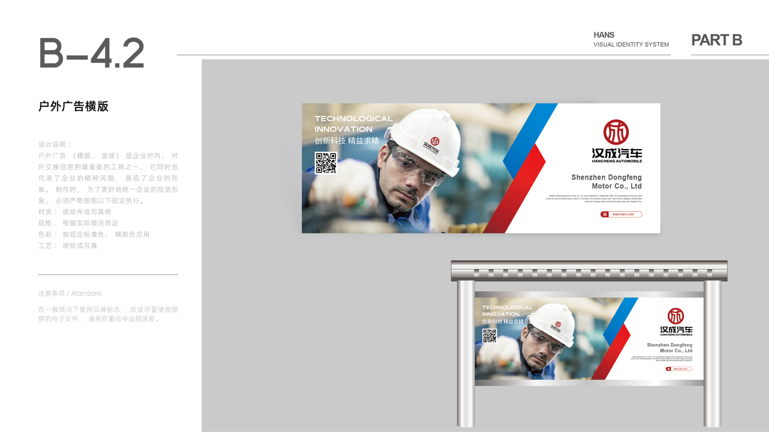Click the "设计说明：" label

[55, 145]
